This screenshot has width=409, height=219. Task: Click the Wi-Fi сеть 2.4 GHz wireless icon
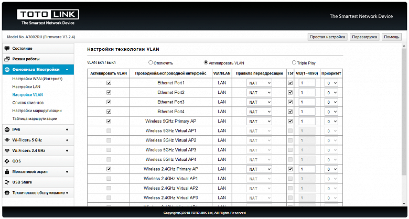pyautogui.click(x=7, y=151)
